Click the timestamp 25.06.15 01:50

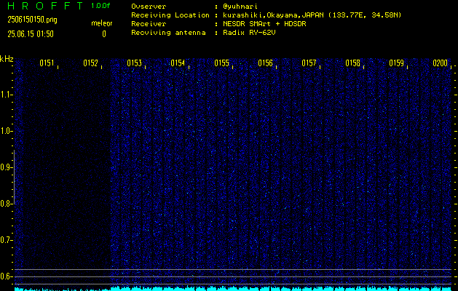pos(31,34)
